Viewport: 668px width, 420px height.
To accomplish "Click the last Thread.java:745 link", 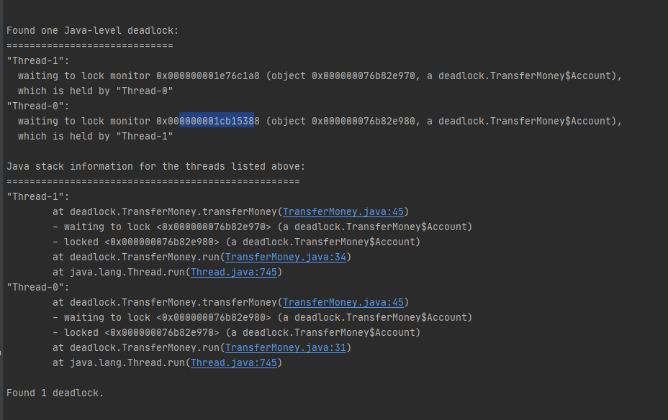I will pos(235,362).
